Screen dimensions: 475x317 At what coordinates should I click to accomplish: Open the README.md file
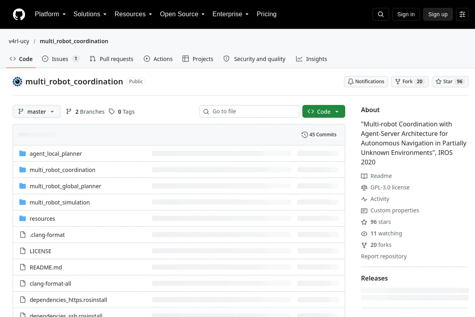point(46,267)
